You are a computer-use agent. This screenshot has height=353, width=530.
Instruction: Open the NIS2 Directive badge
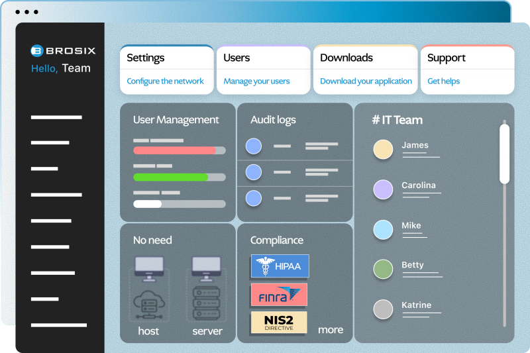(x=279, y=322)
